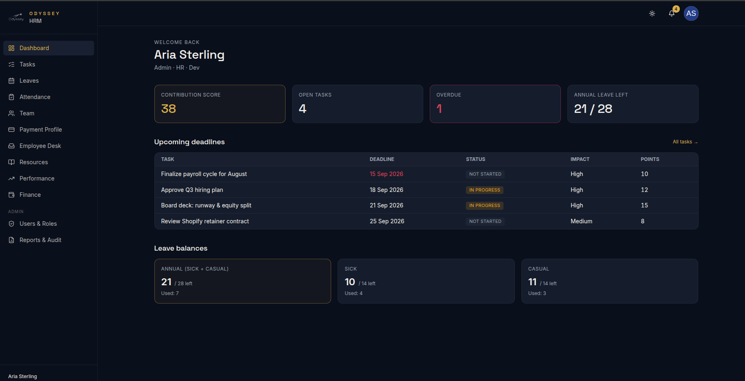Follow the All tasks link
745x381 pixels.
685,142
